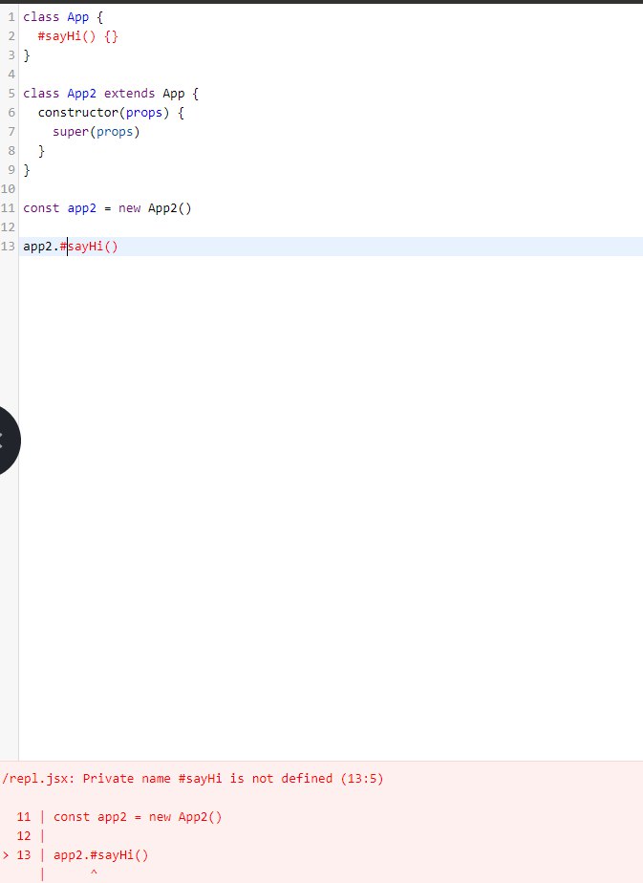Click the 'class App {' text on line 1
Screen dimensions: 643x883
pos(63,17)
